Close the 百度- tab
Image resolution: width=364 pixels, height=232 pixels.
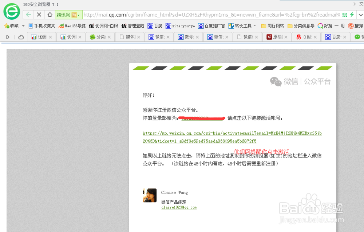(344, 37)
